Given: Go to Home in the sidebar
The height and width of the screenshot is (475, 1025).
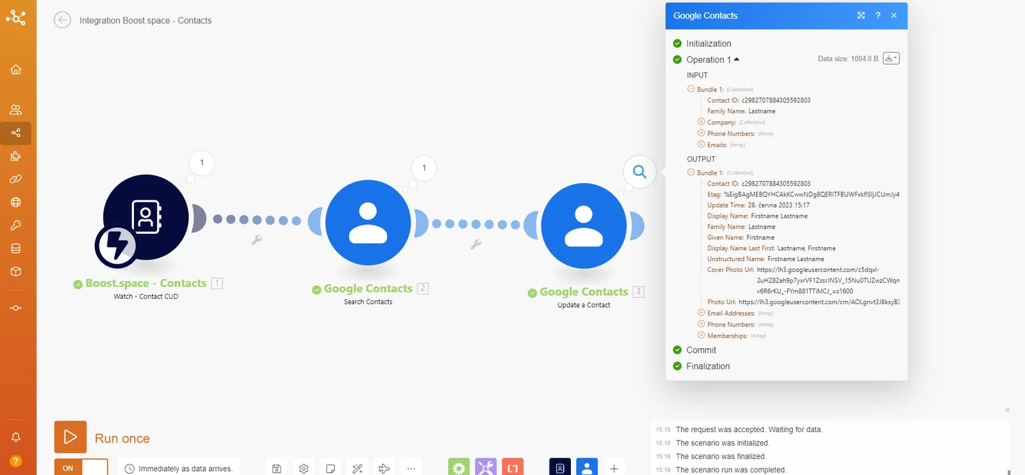Looking at the screenshot, I should pos(16,69).
